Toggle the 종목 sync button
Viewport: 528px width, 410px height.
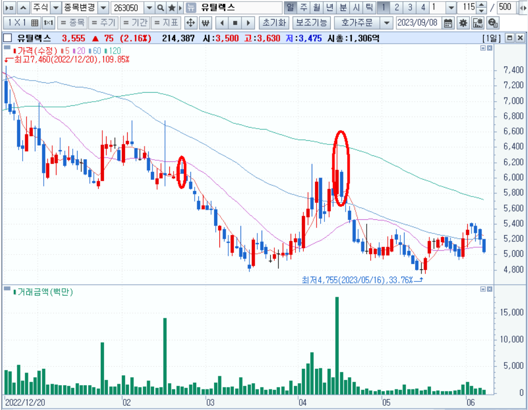click(73, 23)
